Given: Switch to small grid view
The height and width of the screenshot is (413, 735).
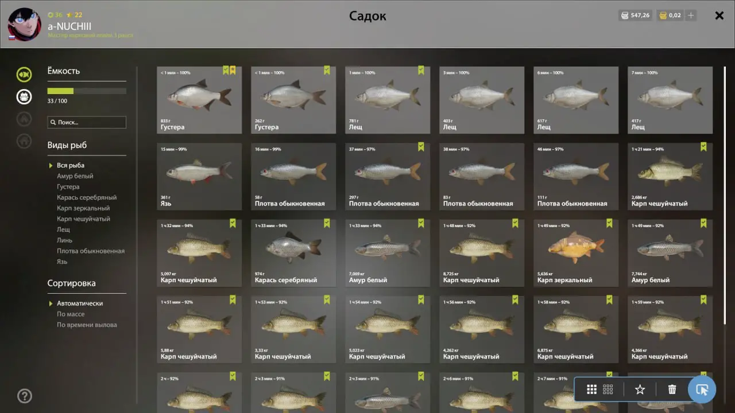Looking at the screenshot, I should (x=608, y=389).
